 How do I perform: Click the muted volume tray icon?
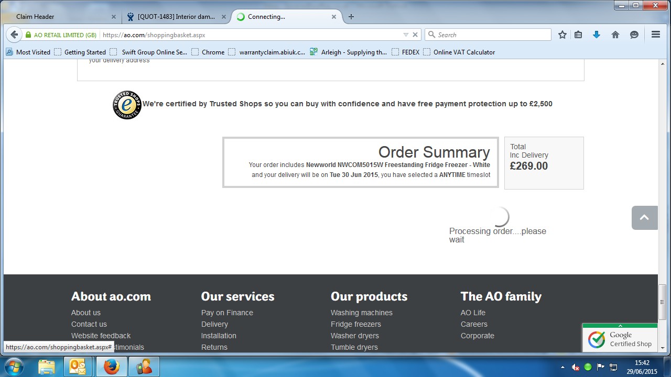(x=576, y=367)
